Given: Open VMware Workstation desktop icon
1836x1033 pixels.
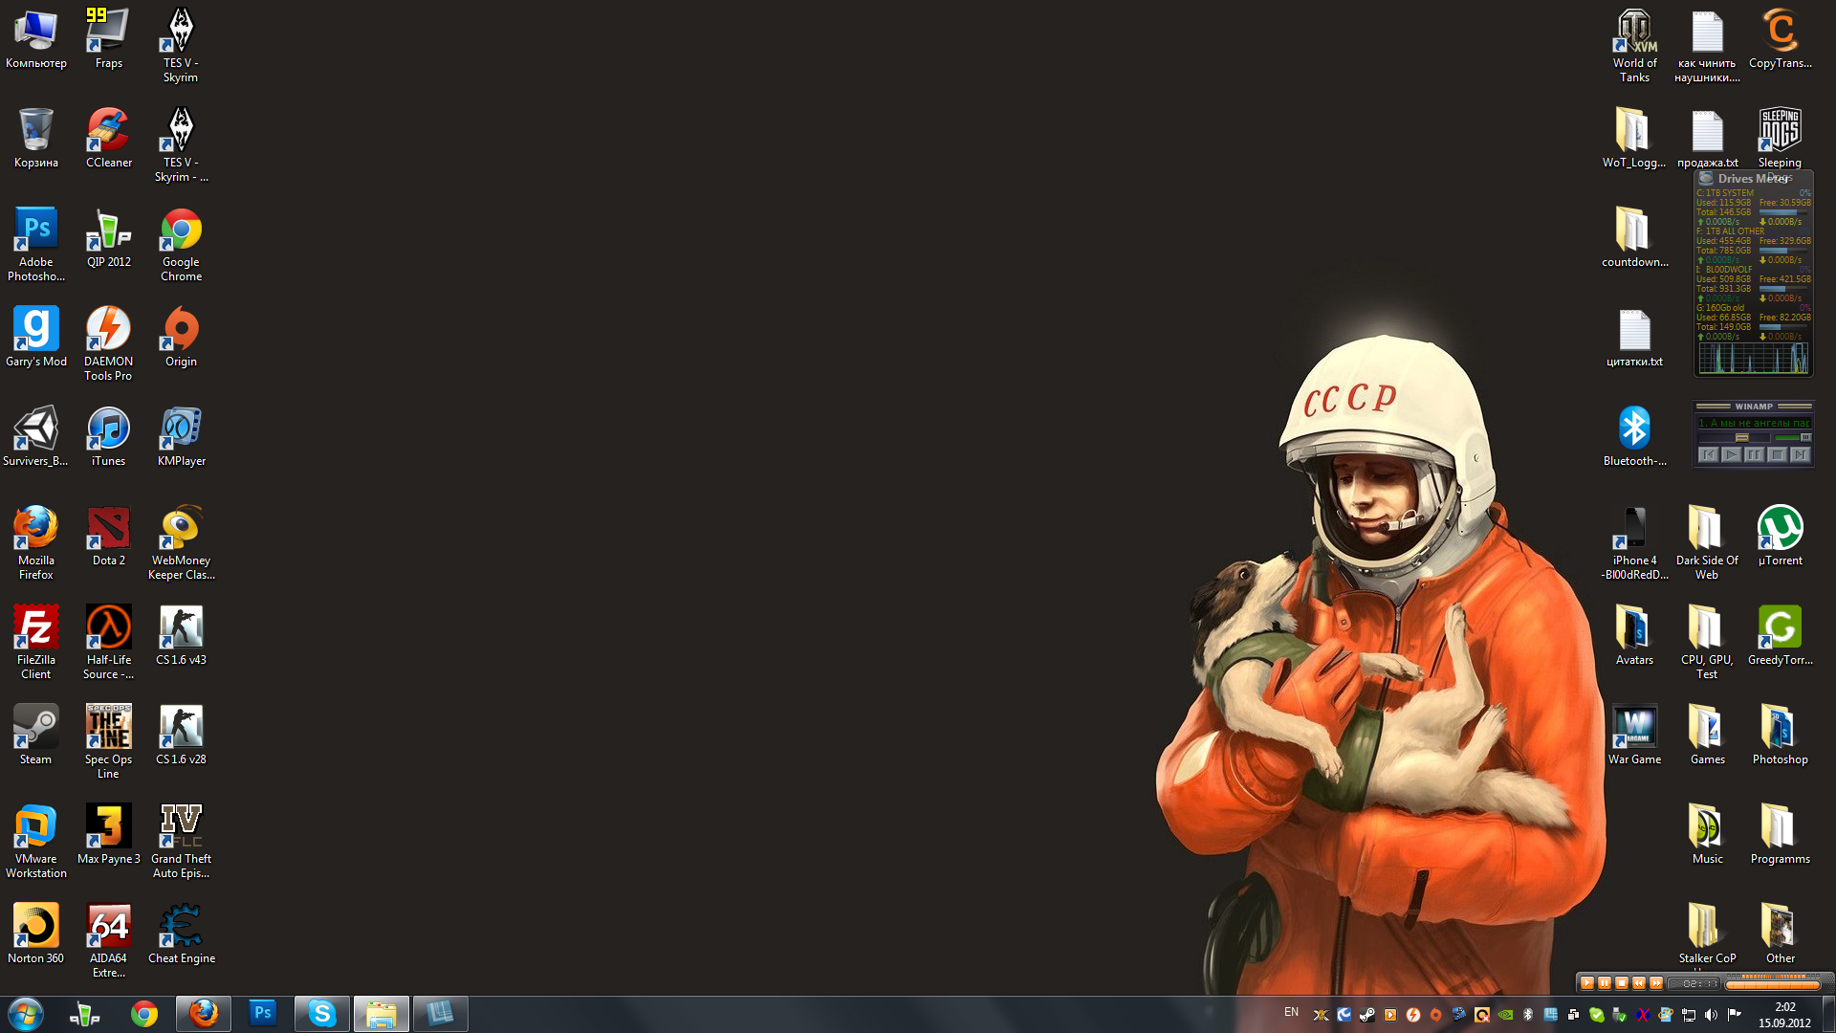Looking at the screenshot, I should [x=35, y=842].
